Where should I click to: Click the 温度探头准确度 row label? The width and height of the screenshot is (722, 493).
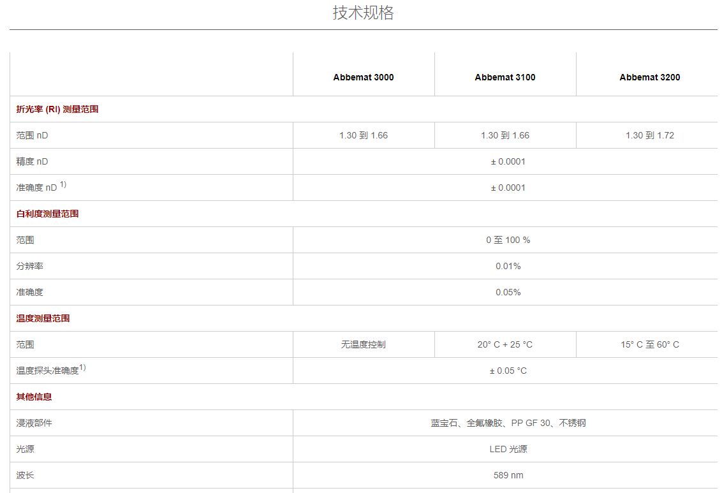(48, 371)
